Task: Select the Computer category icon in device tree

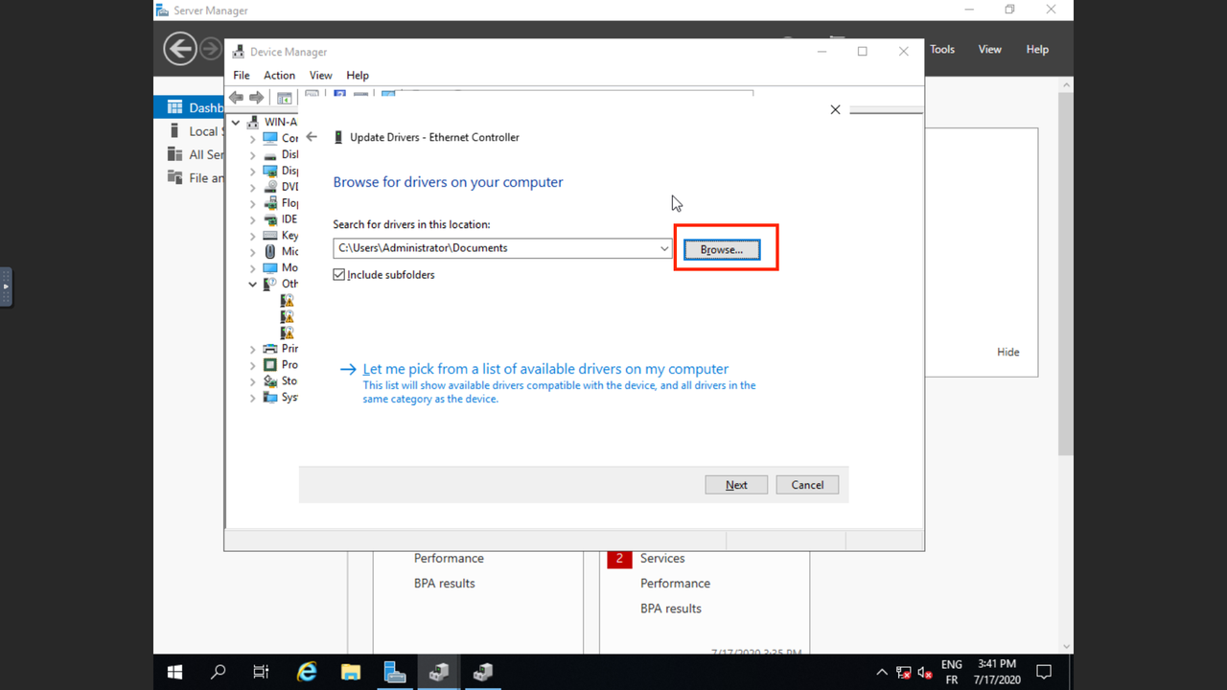Action: (x=270, y=138)
